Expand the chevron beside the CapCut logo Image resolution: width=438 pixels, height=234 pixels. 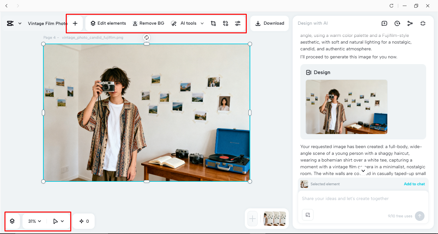point(20,23)
